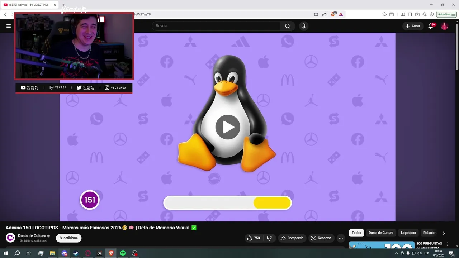Viewport: 459px width, 258px height.
Task: Open the clock showing 07:18
Action: point(439,253)
